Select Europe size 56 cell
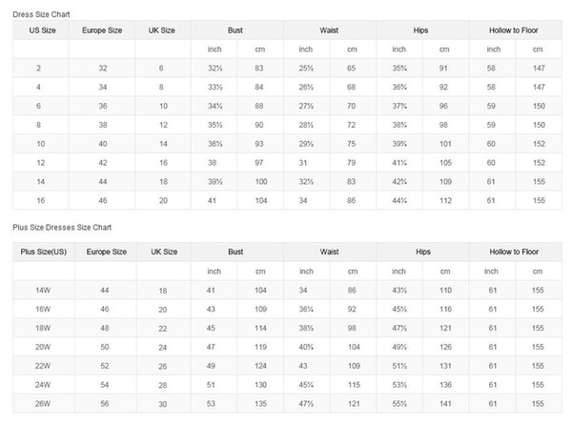 (105, 404)
